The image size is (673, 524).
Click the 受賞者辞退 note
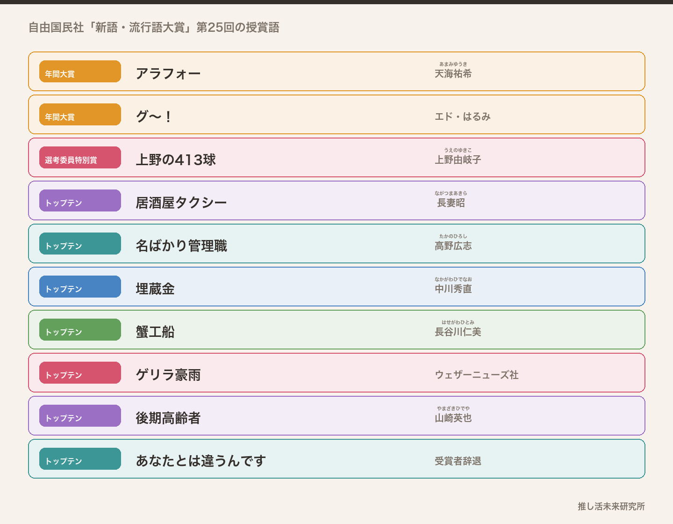(458, 461)
